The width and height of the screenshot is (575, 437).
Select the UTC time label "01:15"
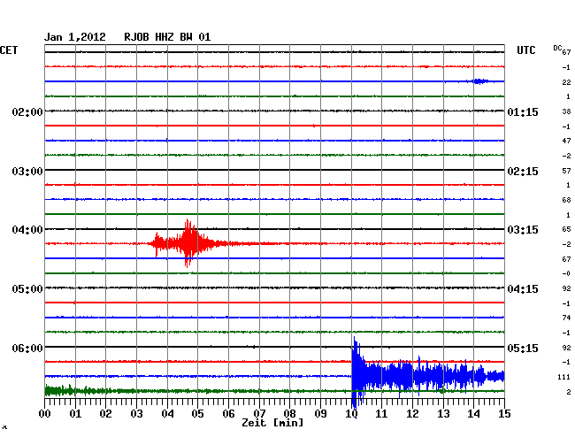coord(523,111)
